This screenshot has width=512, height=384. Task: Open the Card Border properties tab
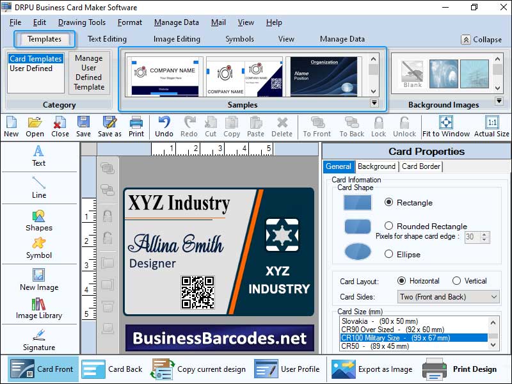[421, 166]
